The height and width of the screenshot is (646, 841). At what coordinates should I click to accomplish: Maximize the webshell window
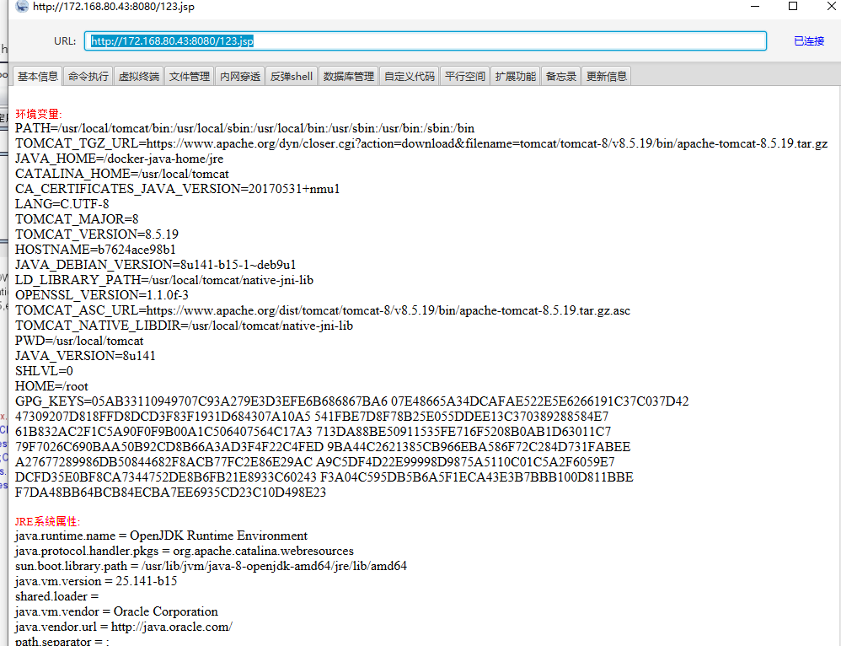(792, 7)
